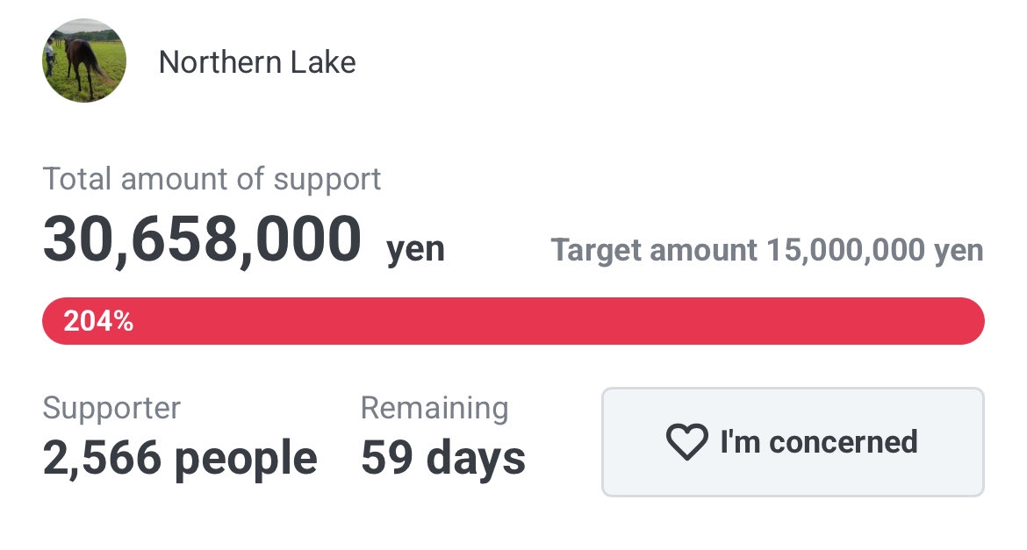Open the Northern Lake horse profile picture

coord(84,61)
